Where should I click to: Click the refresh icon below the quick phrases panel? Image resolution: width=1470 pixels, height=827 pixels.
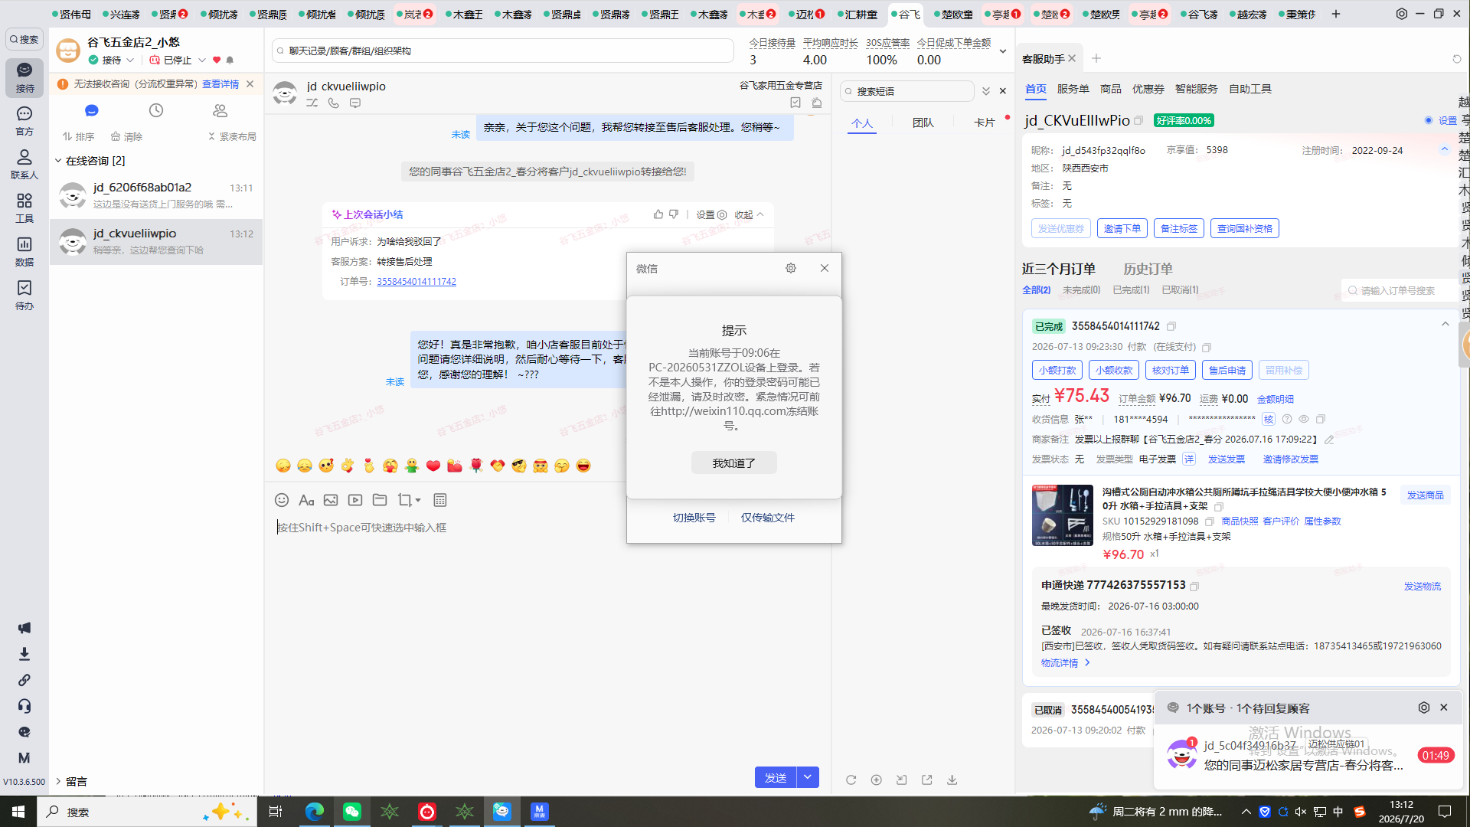pos(851,780)
